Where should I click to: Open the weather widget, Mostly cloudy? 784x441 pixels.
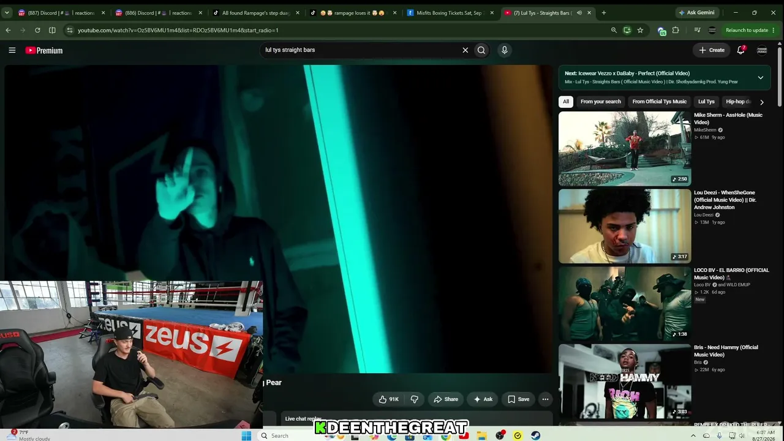tap(28, 435)
